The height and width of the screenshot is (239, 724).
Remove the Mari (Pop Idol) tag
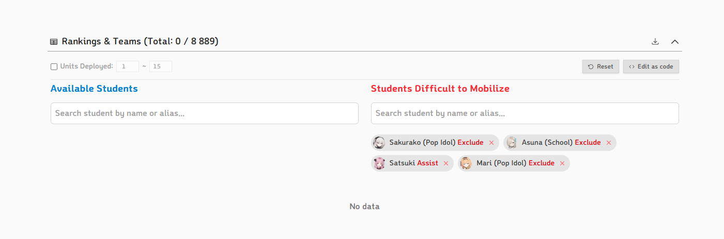coord(562,163)
